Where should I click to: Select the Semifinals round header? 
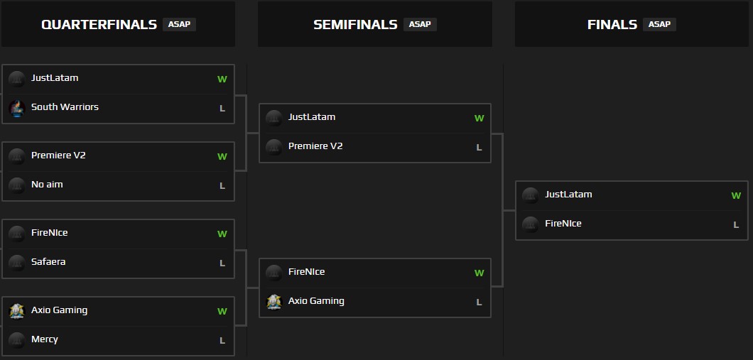tap(355, 25)
